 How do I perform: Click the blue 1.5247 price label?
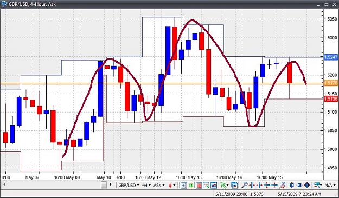pyautogui.click(x=330, y=57)
